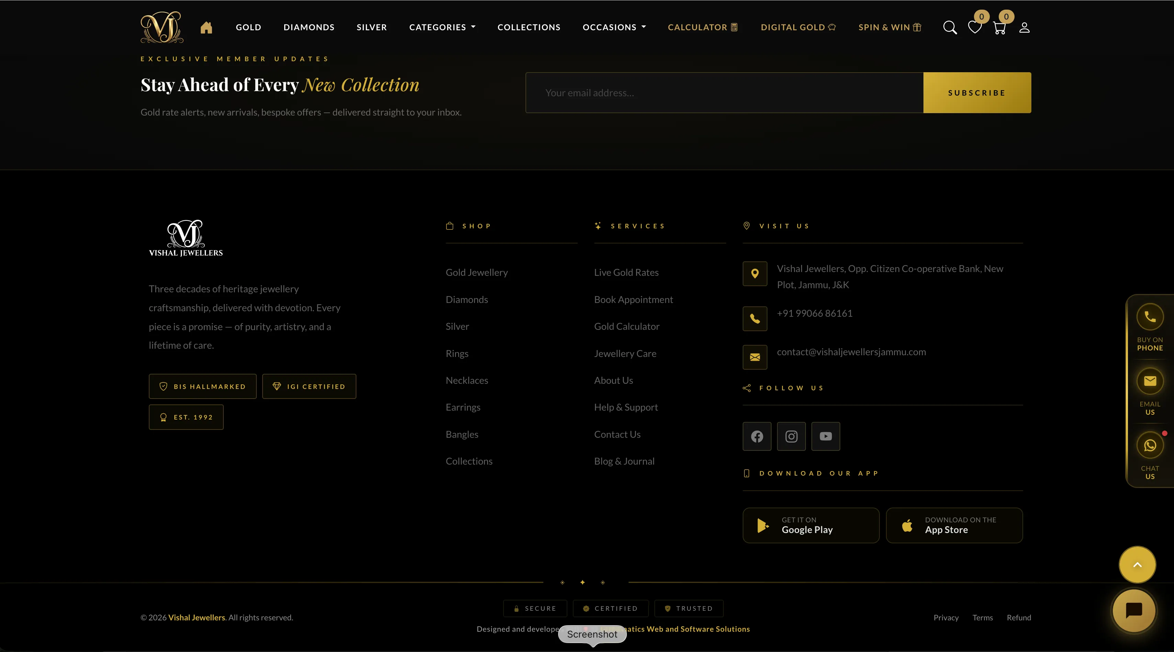Open the footer Collections shop link
1174x652 pixels.
(x=469, y=461)
